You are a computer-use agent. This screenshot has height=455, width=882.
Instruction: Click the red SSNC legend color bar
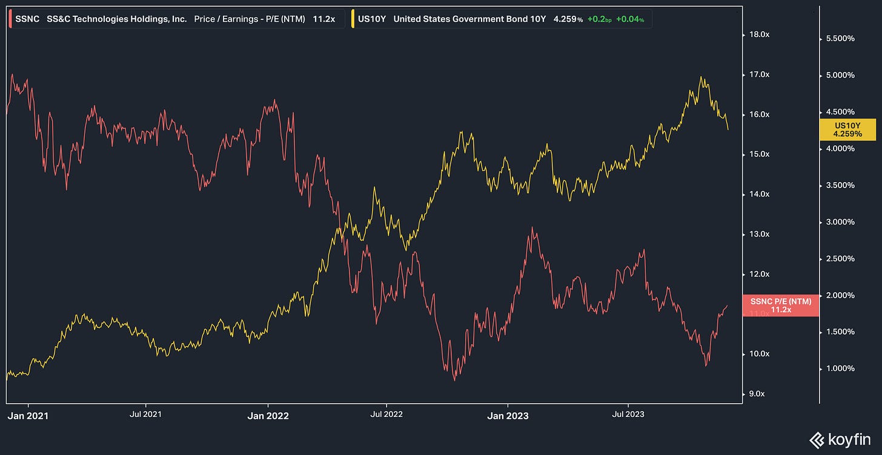(9, 19)
